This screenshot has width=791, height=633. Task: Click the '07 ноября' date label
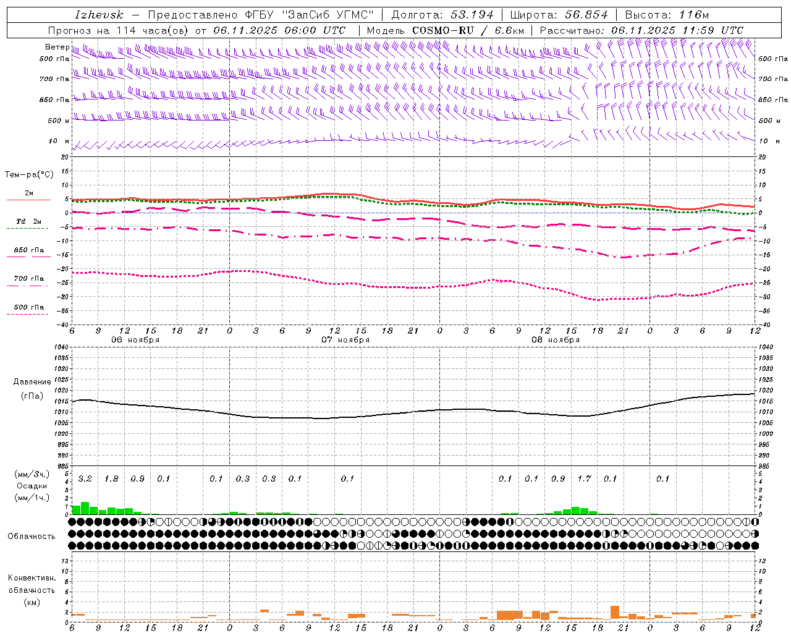(x=345, y=340)
